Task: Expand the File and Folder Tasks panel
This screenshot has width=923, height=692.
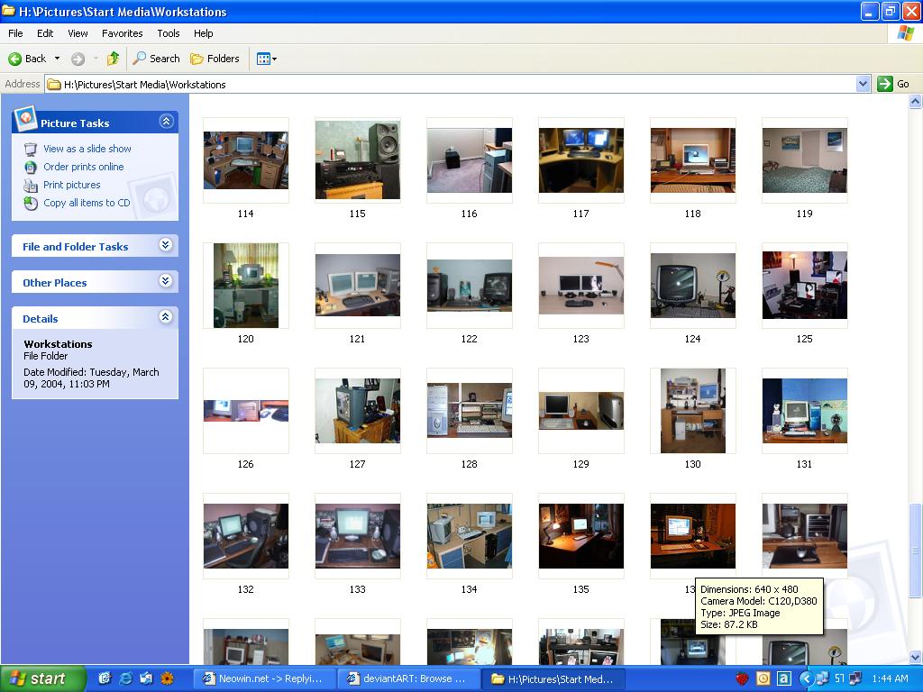Action: (x=166, y=245)
